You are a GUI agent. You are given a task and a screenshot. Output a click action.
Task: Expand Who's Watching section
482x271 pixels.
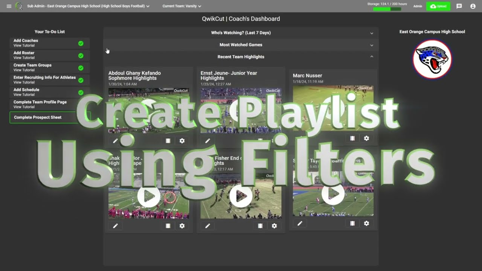click(x=241, y=33)
